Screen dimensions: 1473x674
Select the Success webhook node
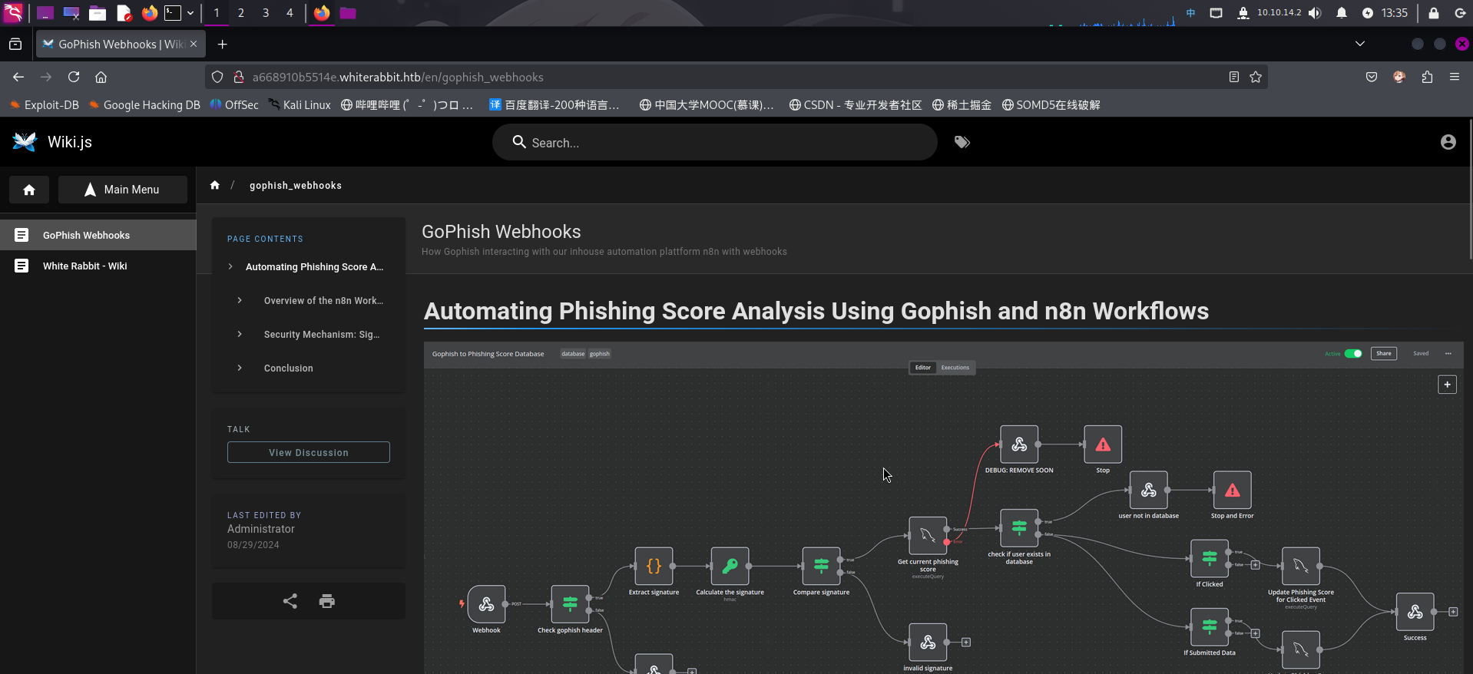coord(1415,612)
